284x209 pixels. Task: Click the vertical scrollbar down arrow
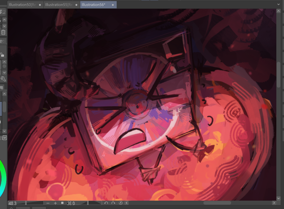pyautogui.click(x=279, y=198)
